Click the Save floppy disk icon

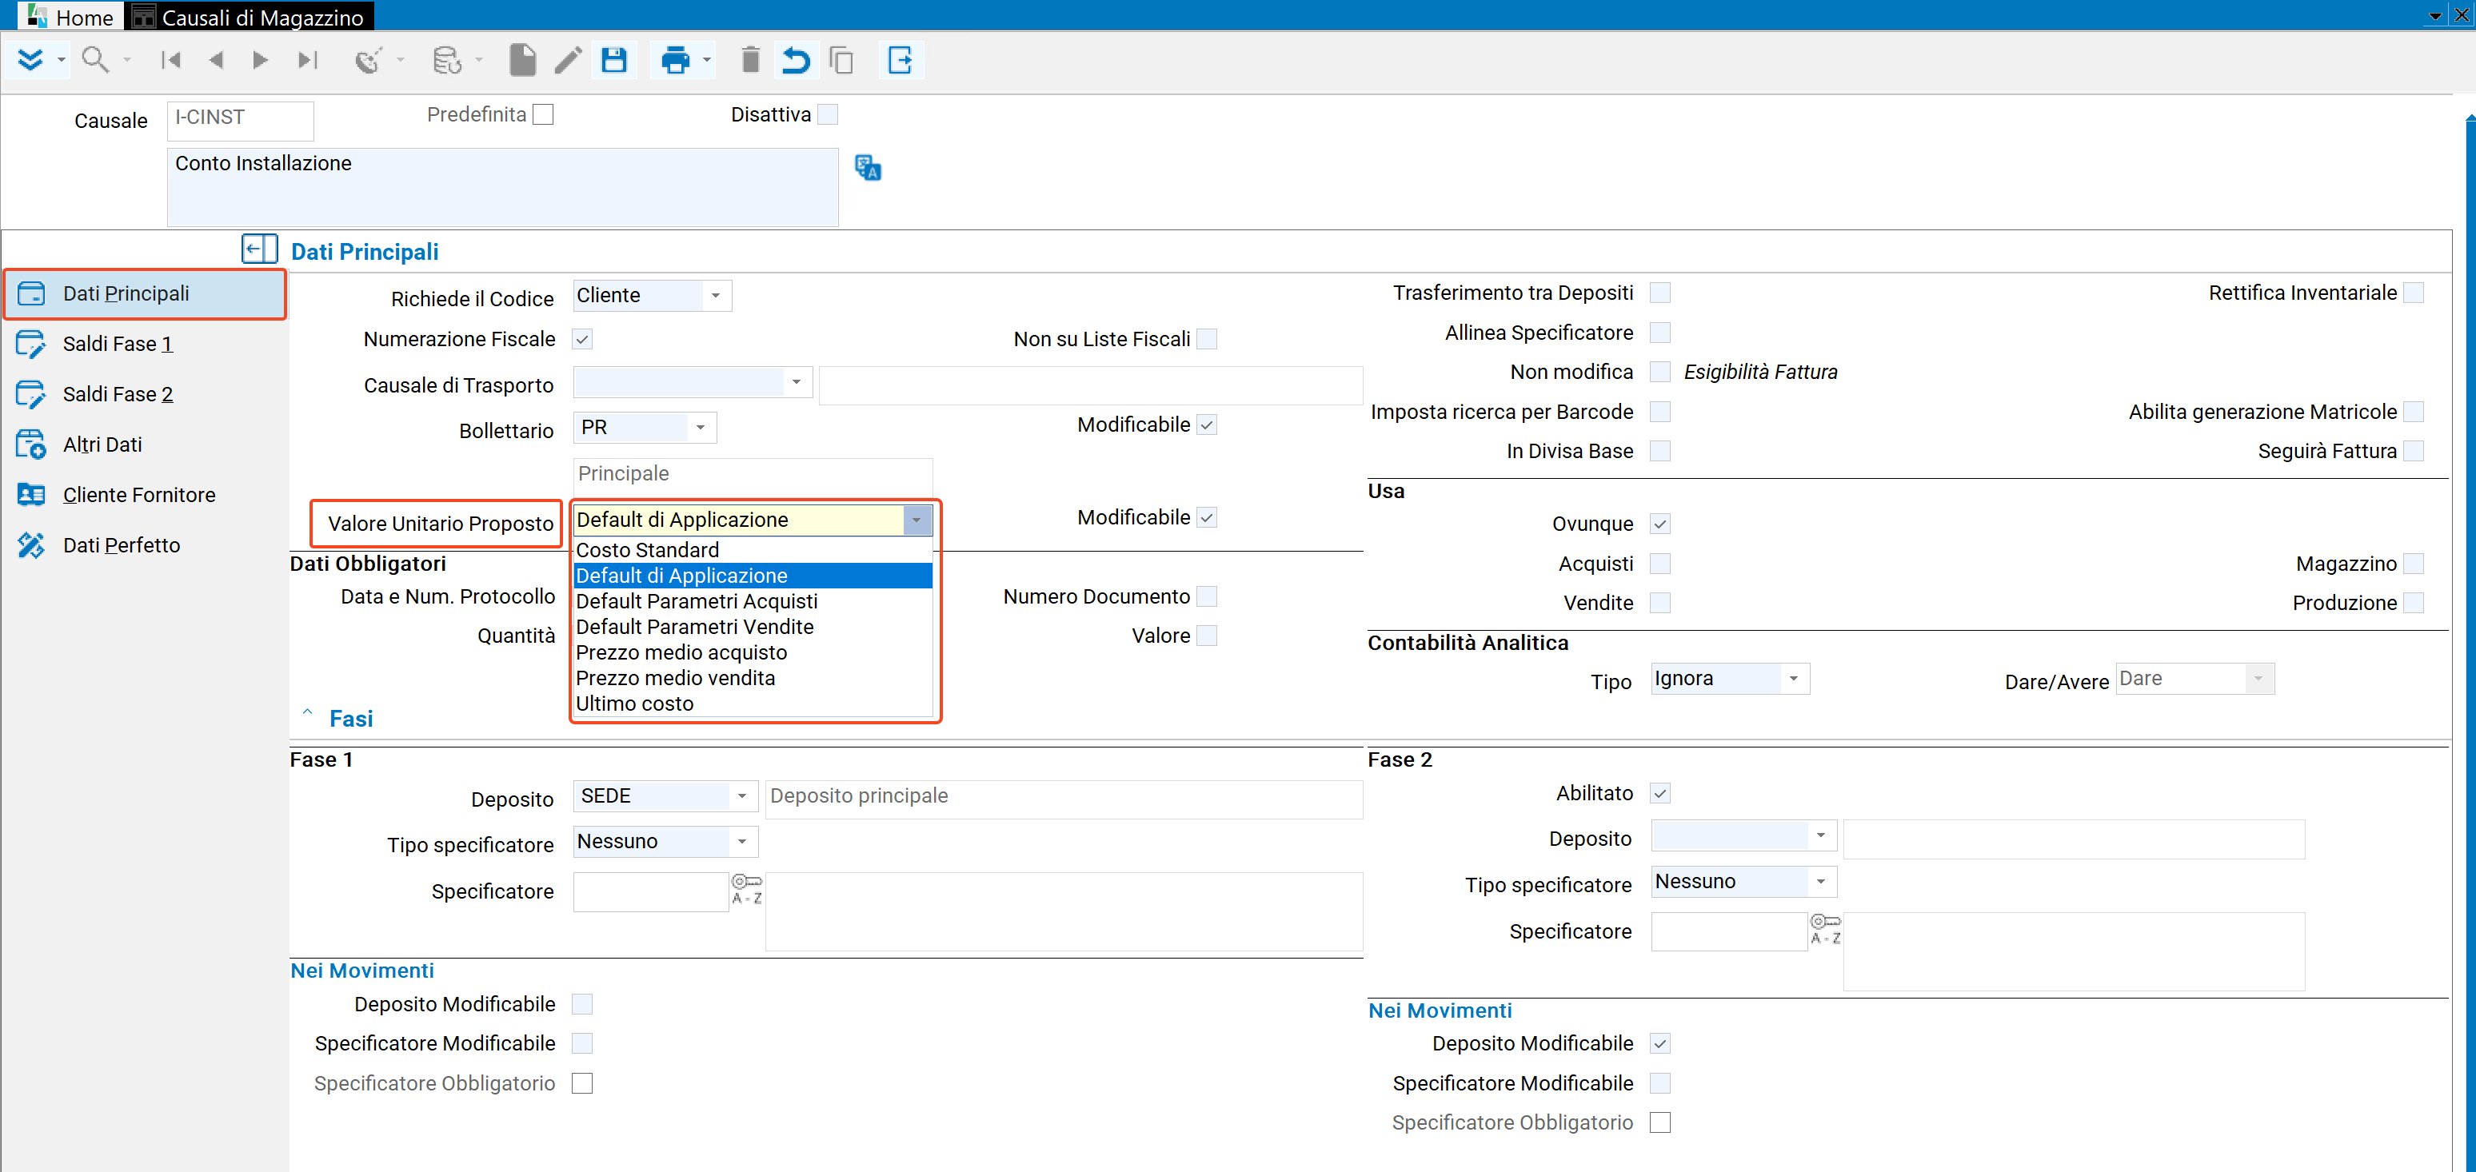613,61
